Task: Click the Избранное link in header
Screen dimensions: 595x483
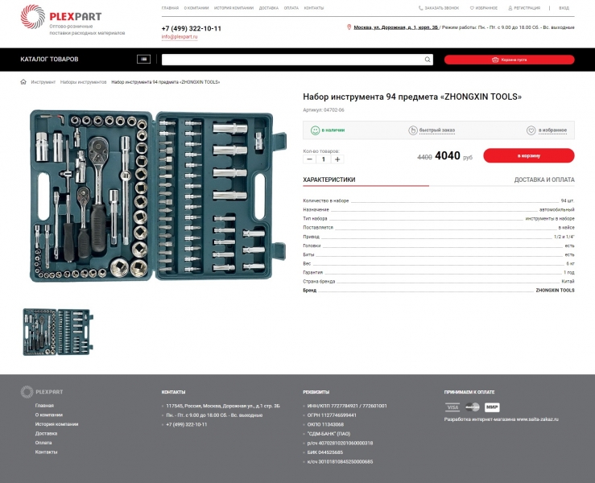Action: point(486,8)
